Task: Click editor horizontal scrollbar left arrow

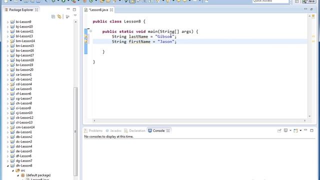Action: coord(94,120)
